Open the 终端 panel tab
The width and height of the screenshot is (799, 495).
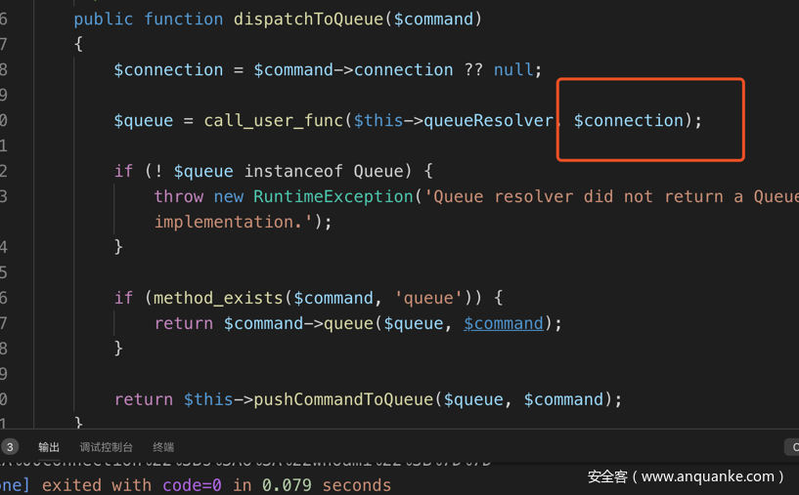(x=163, y=447)
